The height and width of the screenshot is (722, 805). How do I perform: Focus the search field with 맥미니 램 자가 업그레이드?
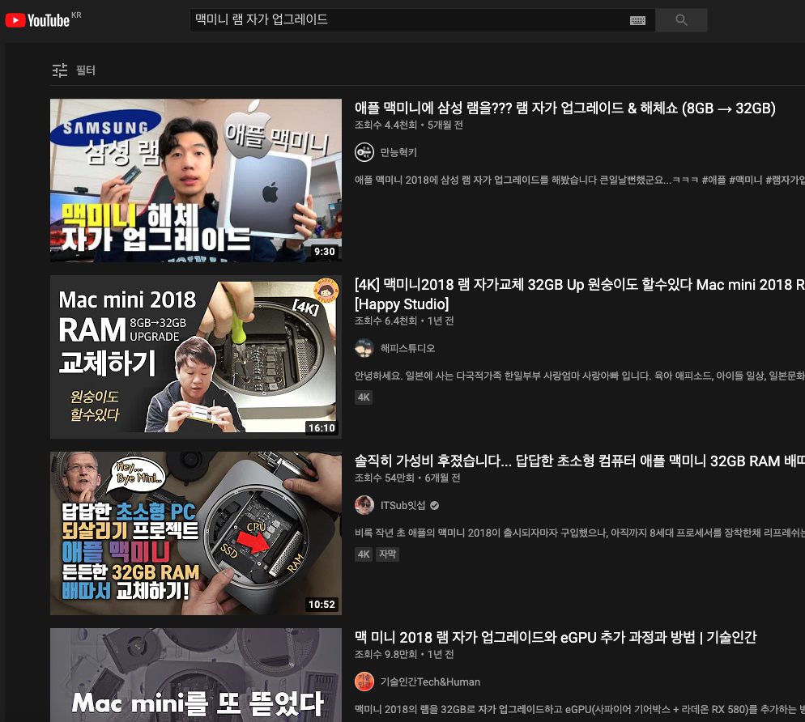pos(422,20)
